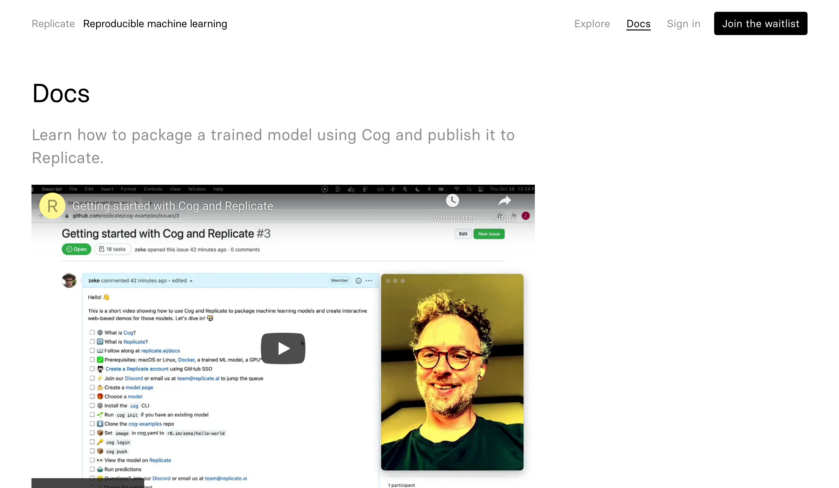Open the Window menu in the menu bar
Screen dimensions: 839x488
click(x=197, y=189)
